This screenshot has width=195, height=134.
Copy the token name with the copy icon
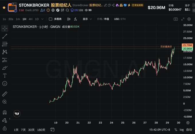[109, 5]
